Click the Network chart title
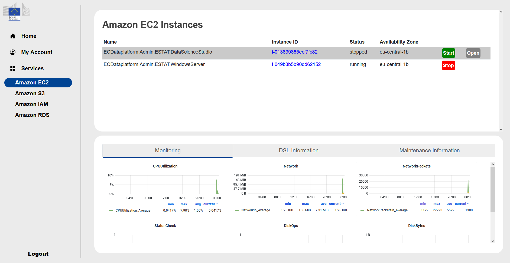The height and width of the screenshot is (263, 510). [x=291, y=166]
